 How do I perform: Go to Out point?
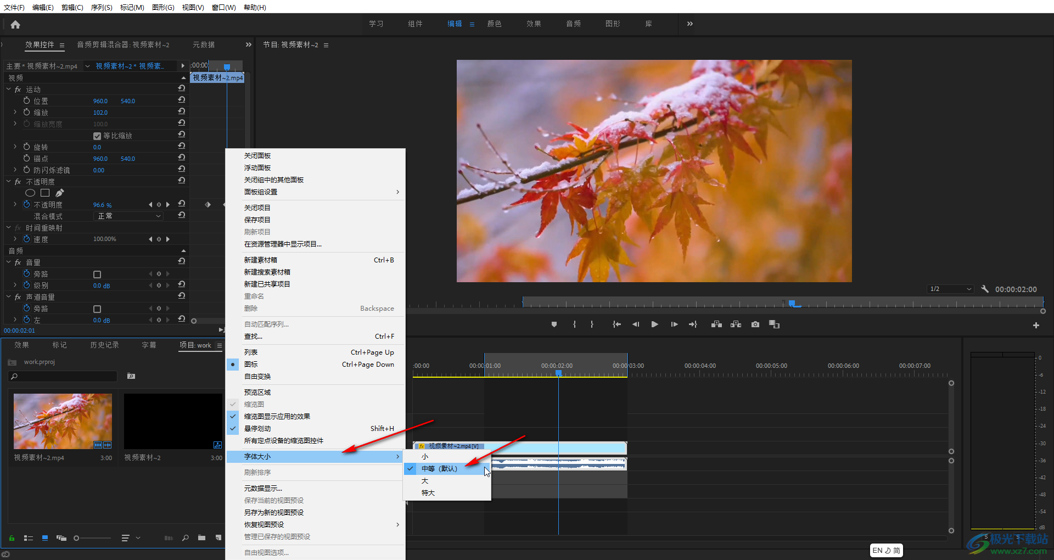click(x=693, y=324)
